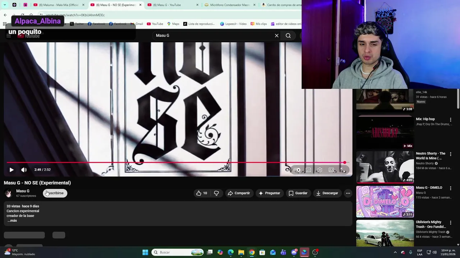Open the 'Mix: Hip hop' thumbnail
The image size is (460, 258).
click(x=385, y=132)
